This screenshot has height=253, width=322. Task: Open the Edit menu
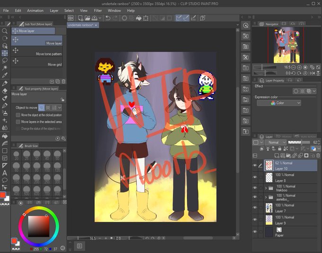pos(18,10)
